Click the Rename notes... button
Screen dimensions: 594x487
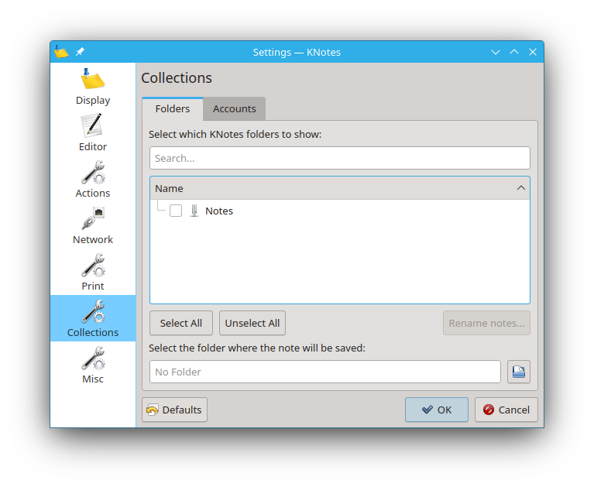point(486,323)
